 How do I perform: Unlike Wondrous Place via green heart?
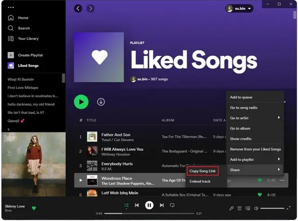[260, 180]
